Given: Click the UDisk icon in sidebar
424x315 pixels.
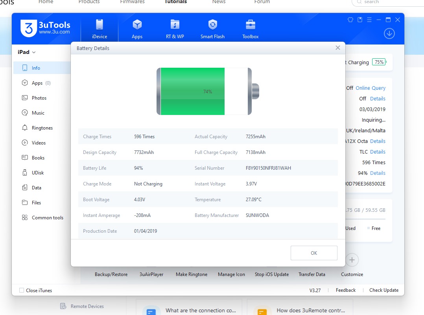Looking at the screenshot, I should pos(25,172).
